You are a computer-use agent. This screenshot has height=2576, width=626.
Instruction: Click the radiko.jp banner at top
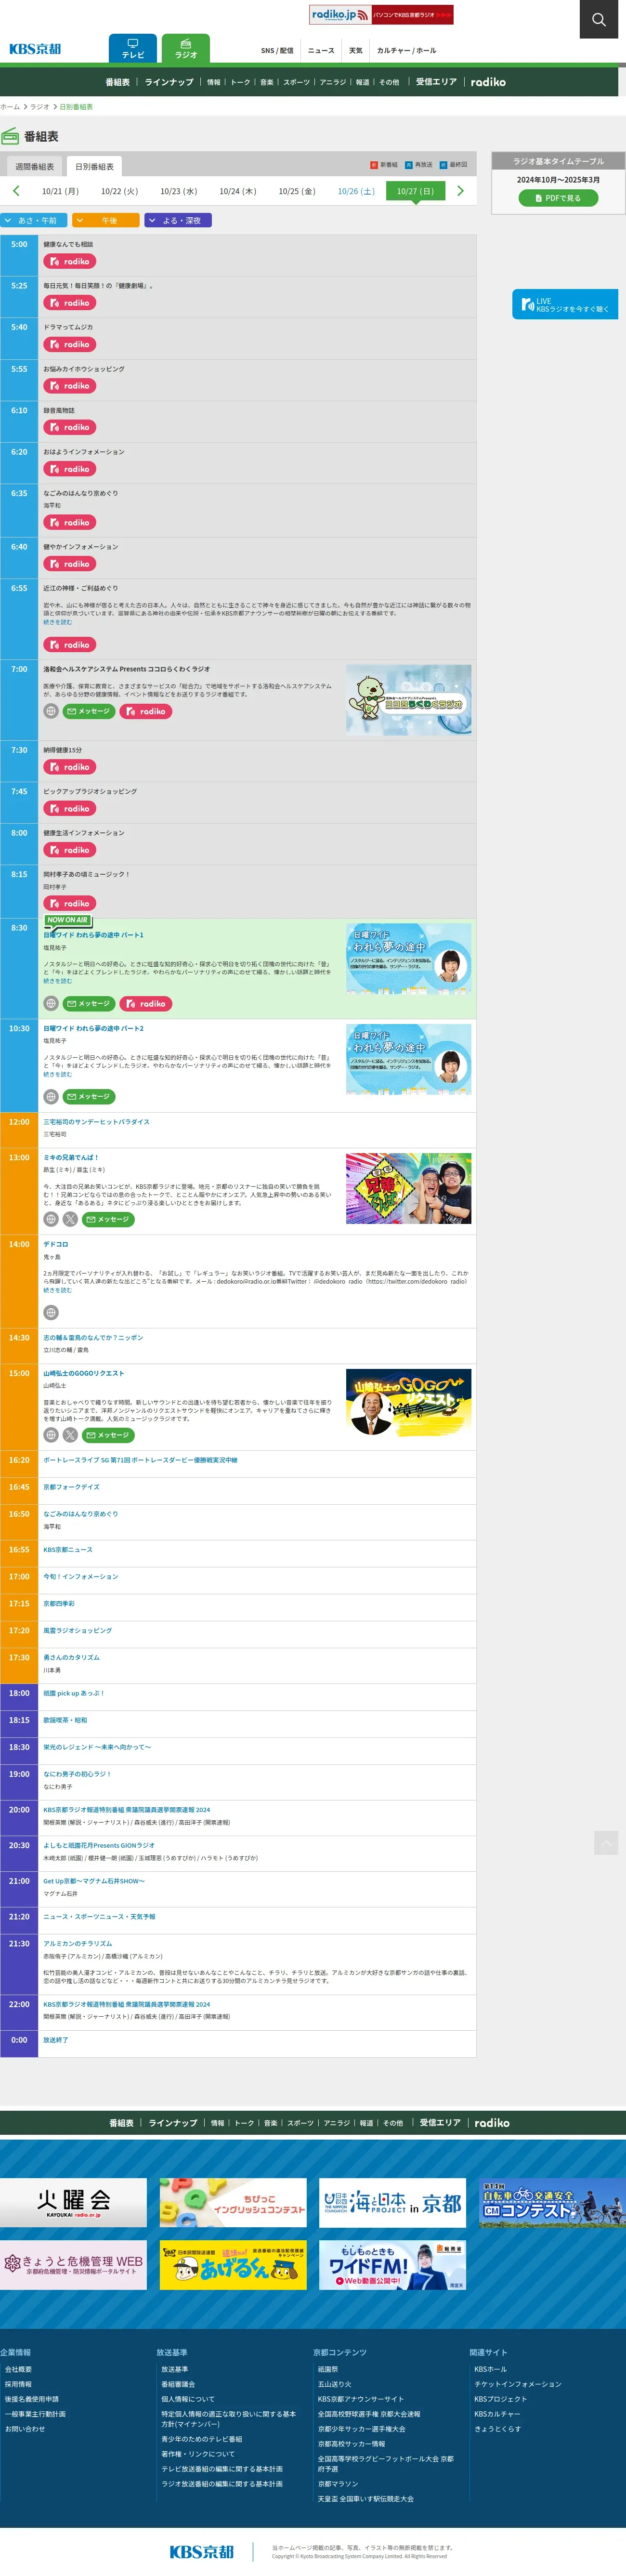tap(381, 15)
